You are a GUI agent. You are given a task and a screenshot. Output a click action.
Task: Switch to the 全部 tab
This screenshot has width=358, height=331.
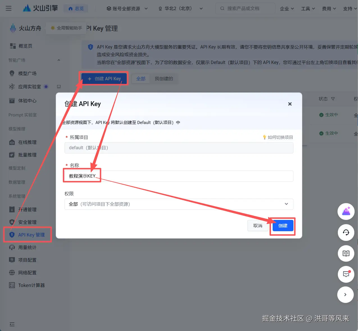[141, 79]
